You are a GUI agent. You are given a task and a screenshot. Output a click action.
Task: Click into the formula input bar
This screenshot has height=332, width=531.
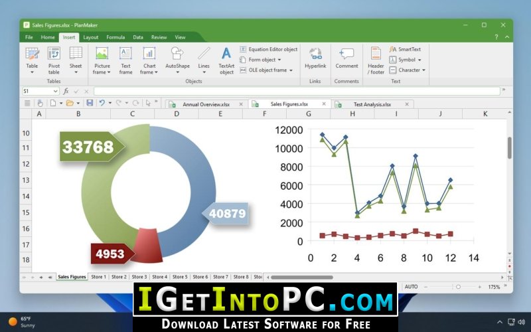[297, 91]
